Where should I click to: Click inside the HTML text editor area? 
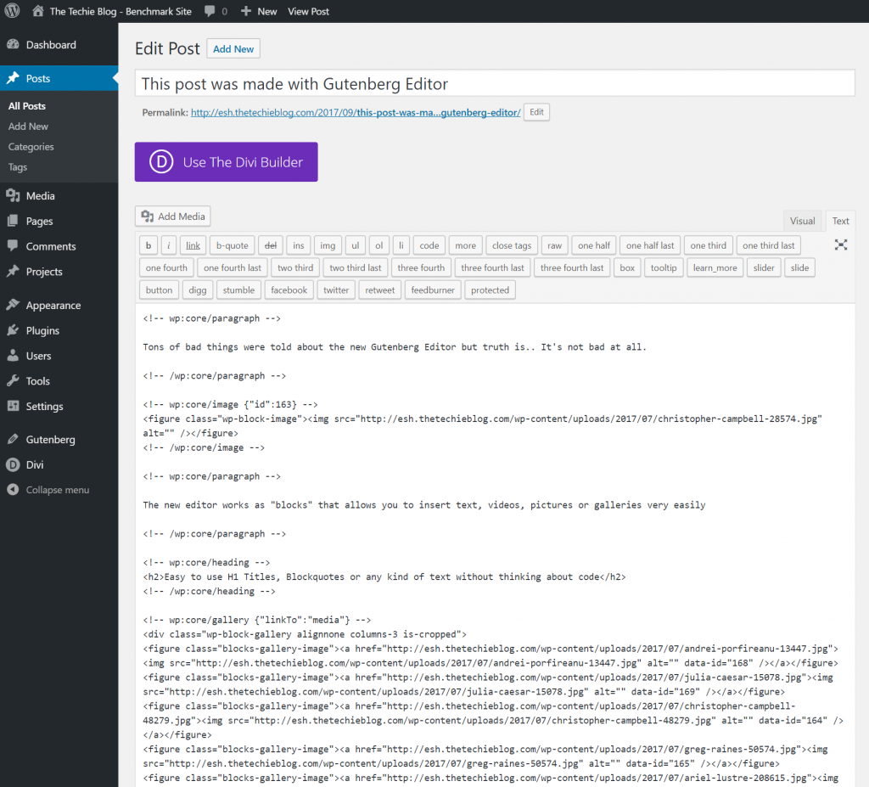(495, 545)
